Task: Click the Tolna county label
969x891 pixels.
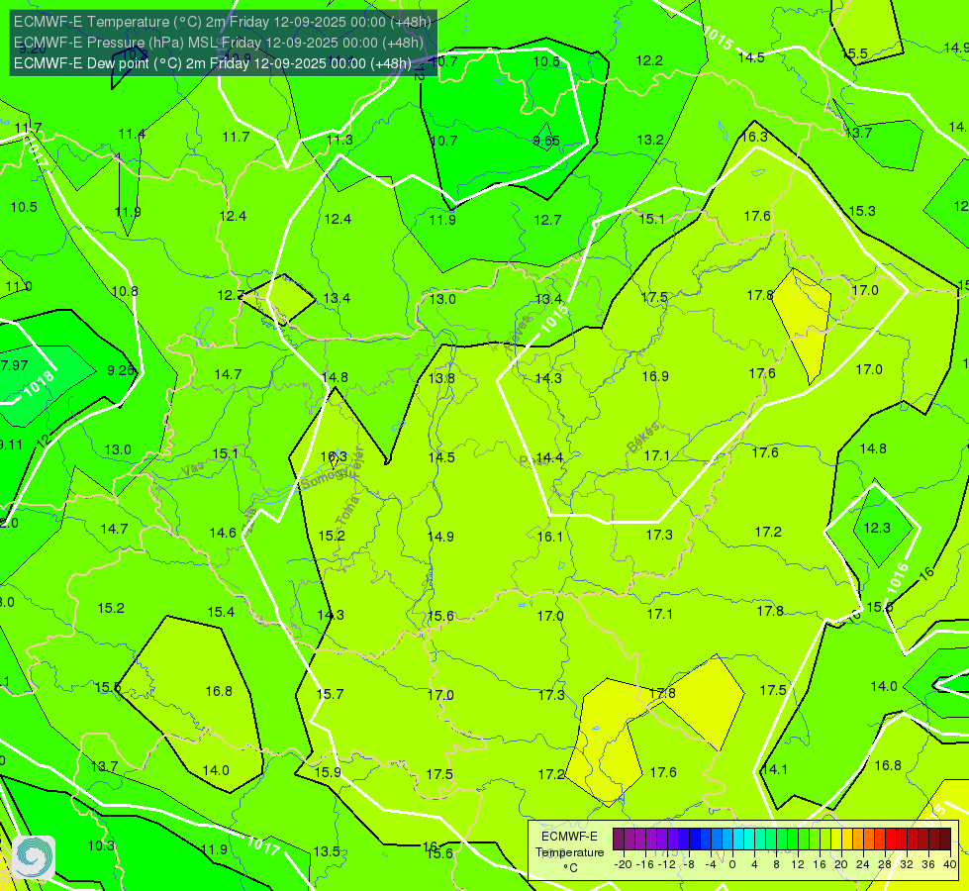Action: pos(347,511)
